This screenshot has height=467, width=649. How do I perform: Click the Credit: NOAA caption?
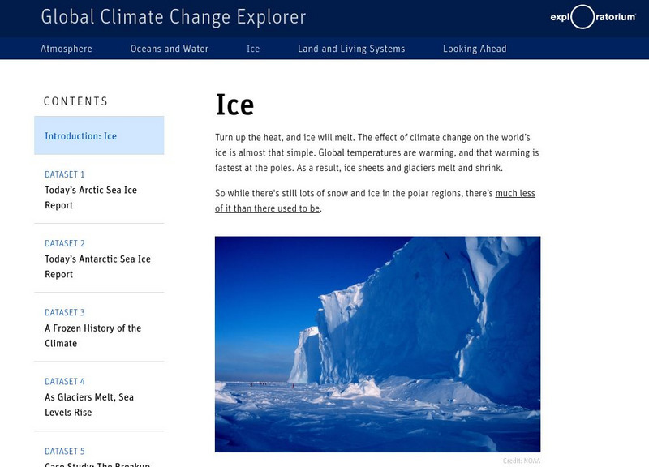(521, 461)
